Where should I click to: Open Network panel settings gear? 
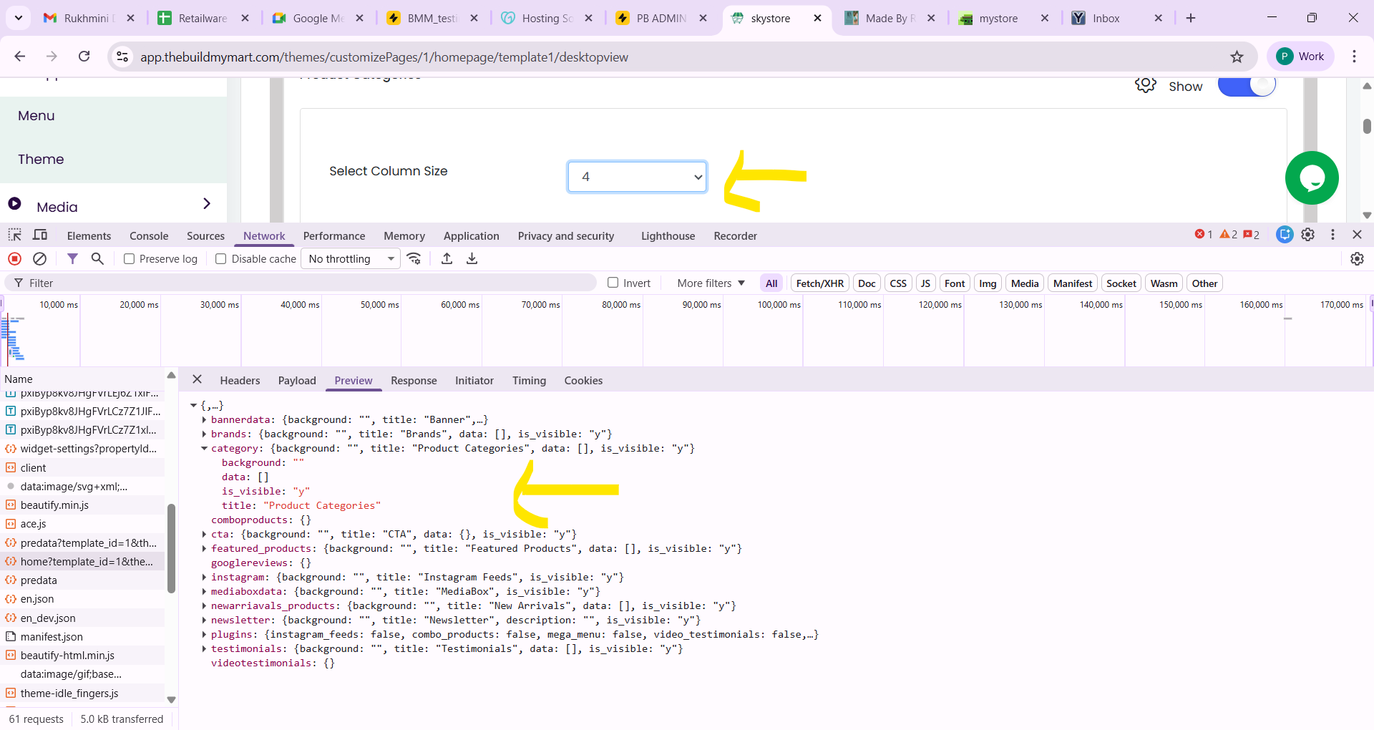tap(1357, 259)
